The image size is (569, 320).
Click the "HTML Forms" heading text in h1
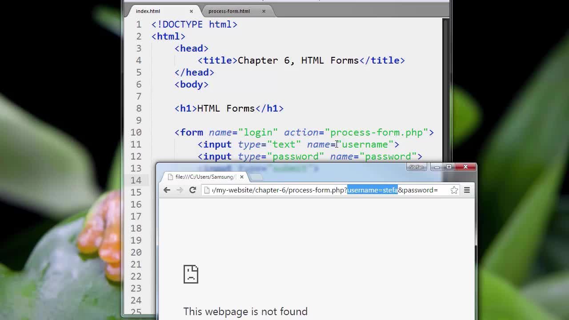pyautogui.click(x=226, y=108)
